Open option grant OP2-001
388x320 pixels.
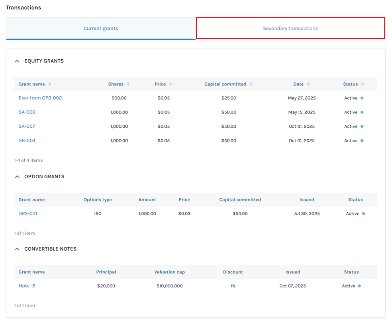pos(28,214)
